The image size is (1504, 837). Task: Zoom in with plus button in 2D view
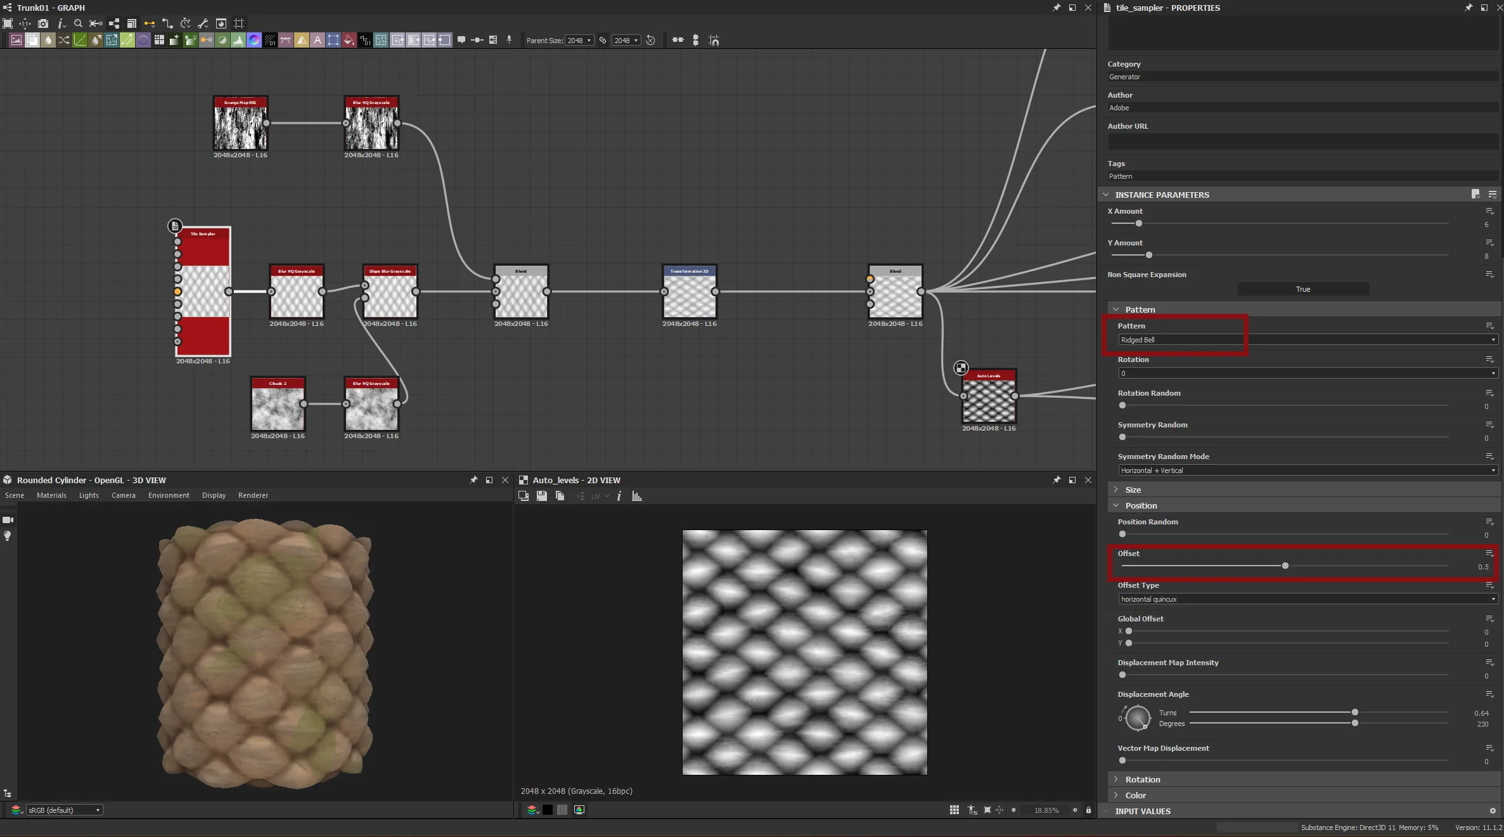click(1075, 810)
